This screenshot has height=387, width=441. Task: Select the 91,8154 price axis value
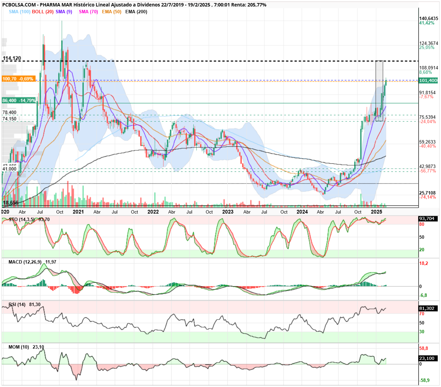tap(427, 92)
